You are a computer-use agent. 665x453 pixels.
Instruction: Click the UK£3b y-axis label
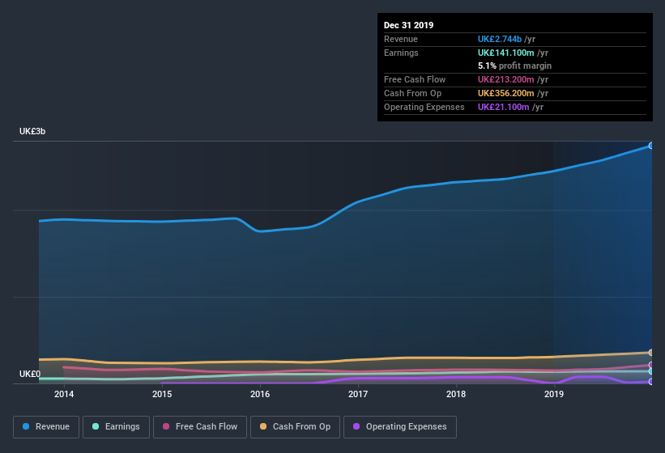tap(32, 131)
